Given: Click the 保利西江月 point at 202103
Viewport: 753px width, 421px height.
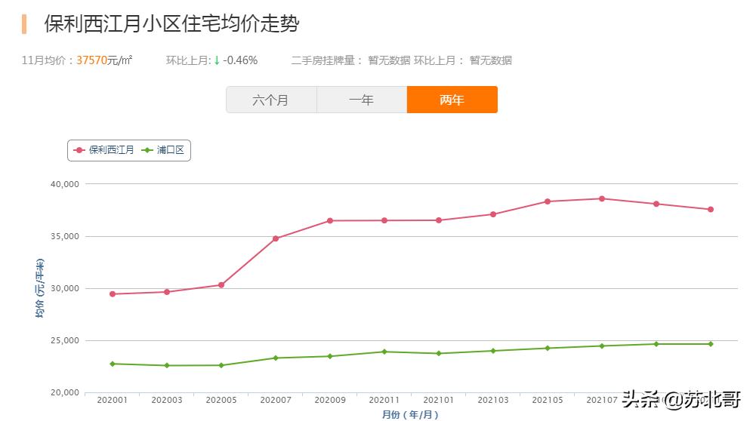Looking at the screenshot, I should click(x=493, y=214).
